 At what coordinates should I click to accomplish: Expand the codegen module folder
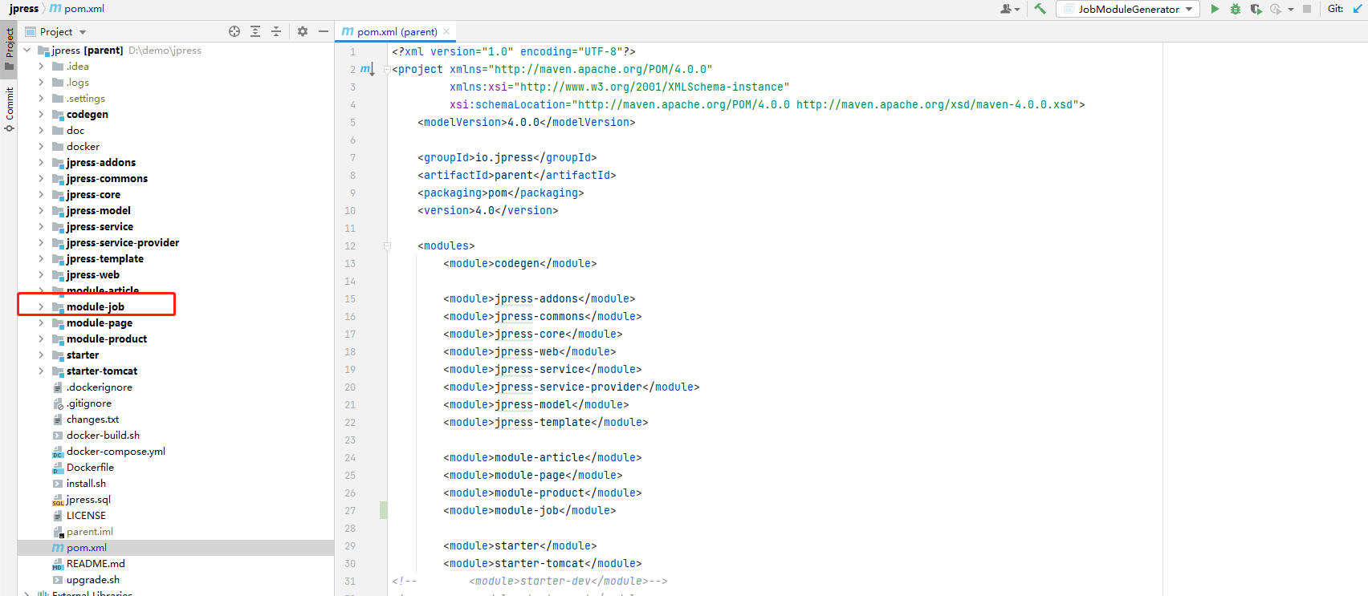41,115
